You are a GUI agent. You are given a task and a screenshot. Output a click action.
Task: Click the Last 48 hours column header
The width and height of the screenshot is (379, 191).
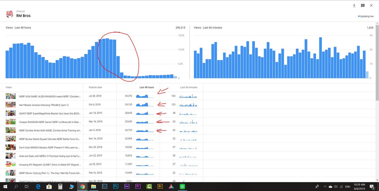(147, 87)
